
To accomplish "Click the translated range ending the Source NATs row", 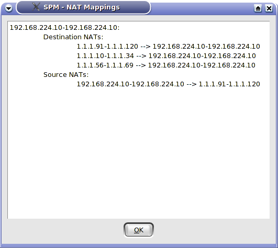I will (x=229, y=84).
